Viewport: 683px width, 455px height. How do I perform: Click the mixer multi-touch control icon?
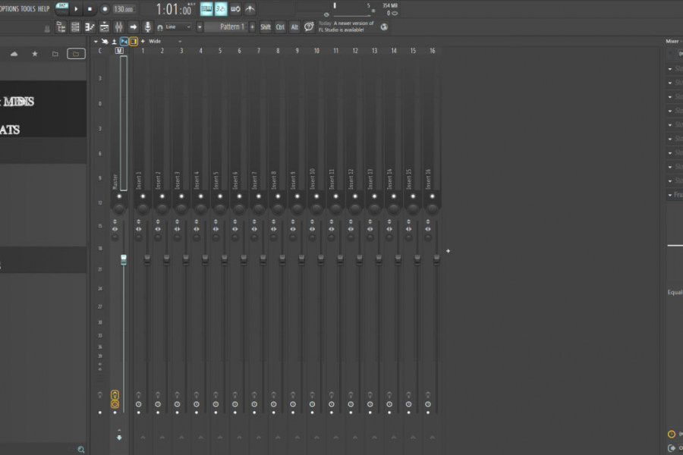[105, 42]
